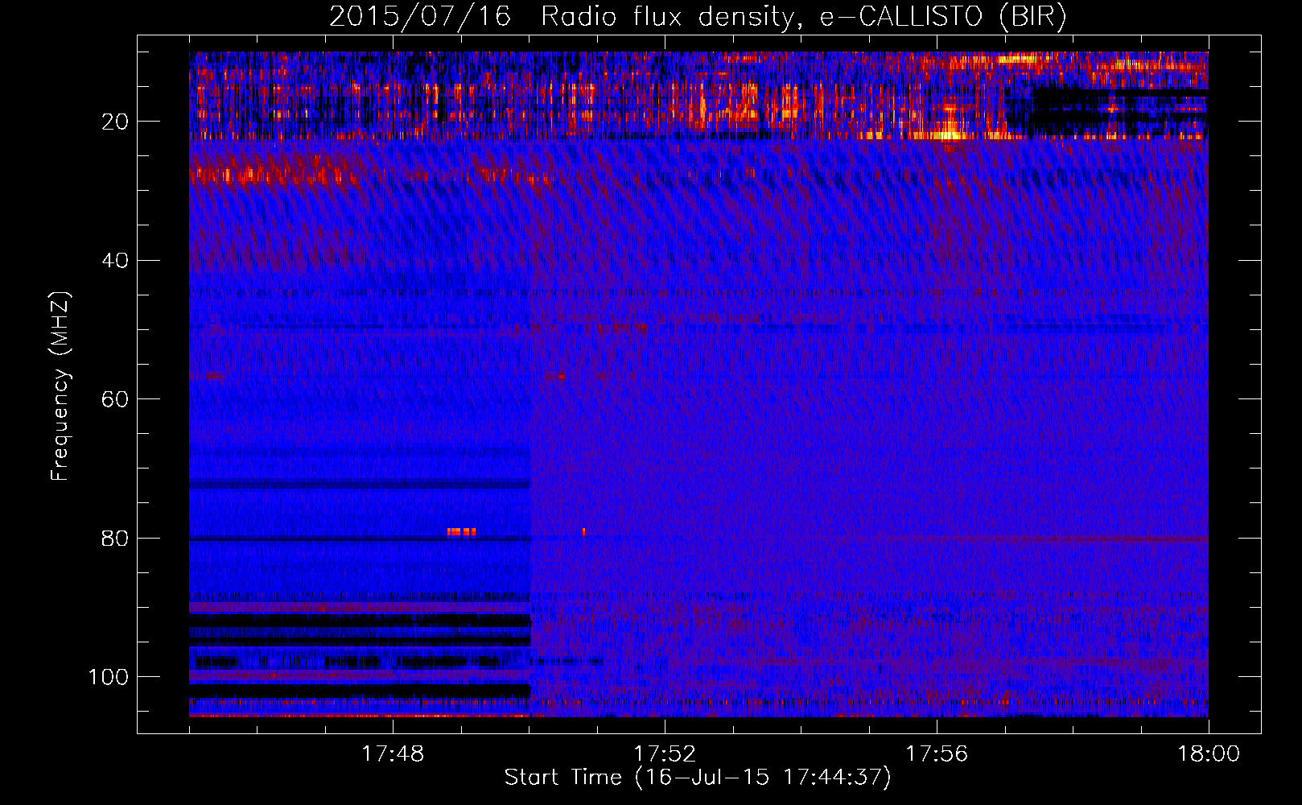
Task: Click the 80 MHz frequency tick label
Action: (x=115, y=538)
